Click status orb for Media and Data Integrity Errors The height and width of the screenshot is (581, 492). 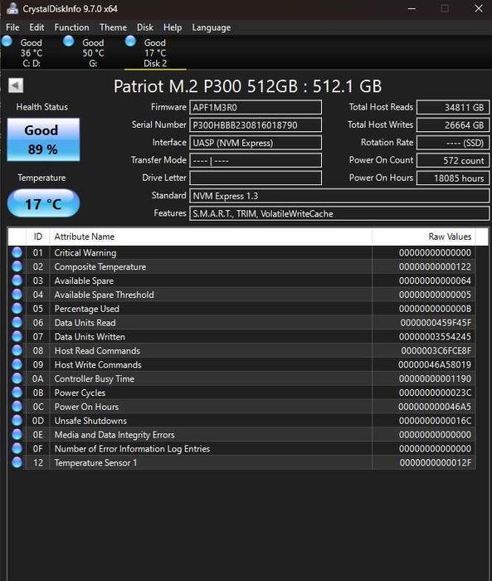[17, 435]
